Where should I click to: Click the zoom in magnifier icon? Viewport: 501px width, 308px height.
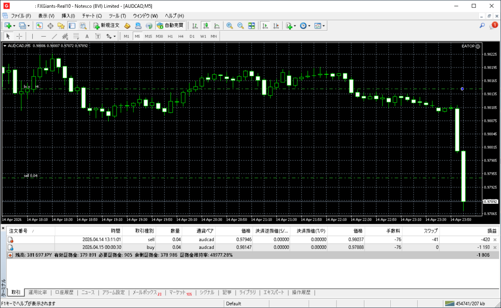(229, 25)
